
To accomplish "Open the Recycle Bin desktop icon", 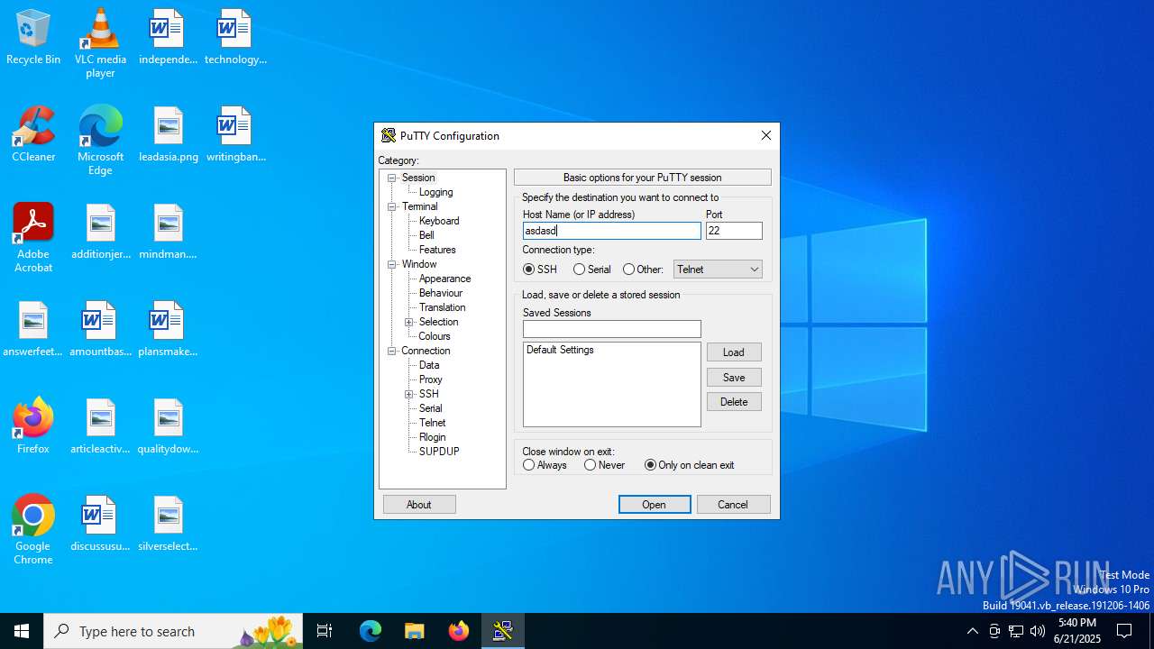I will point(33,38).
